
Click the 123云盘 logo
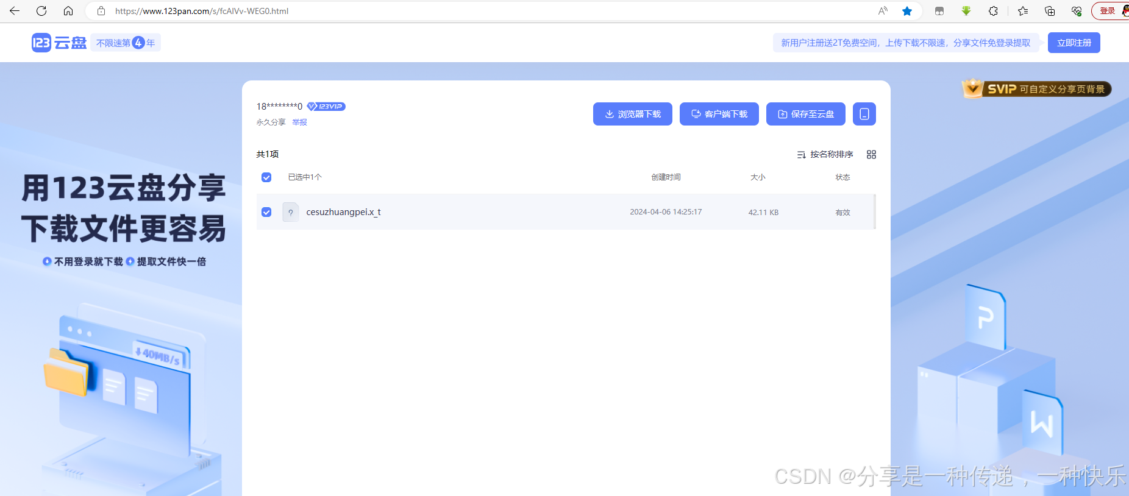pyautogui.click(x=59, y=43)
